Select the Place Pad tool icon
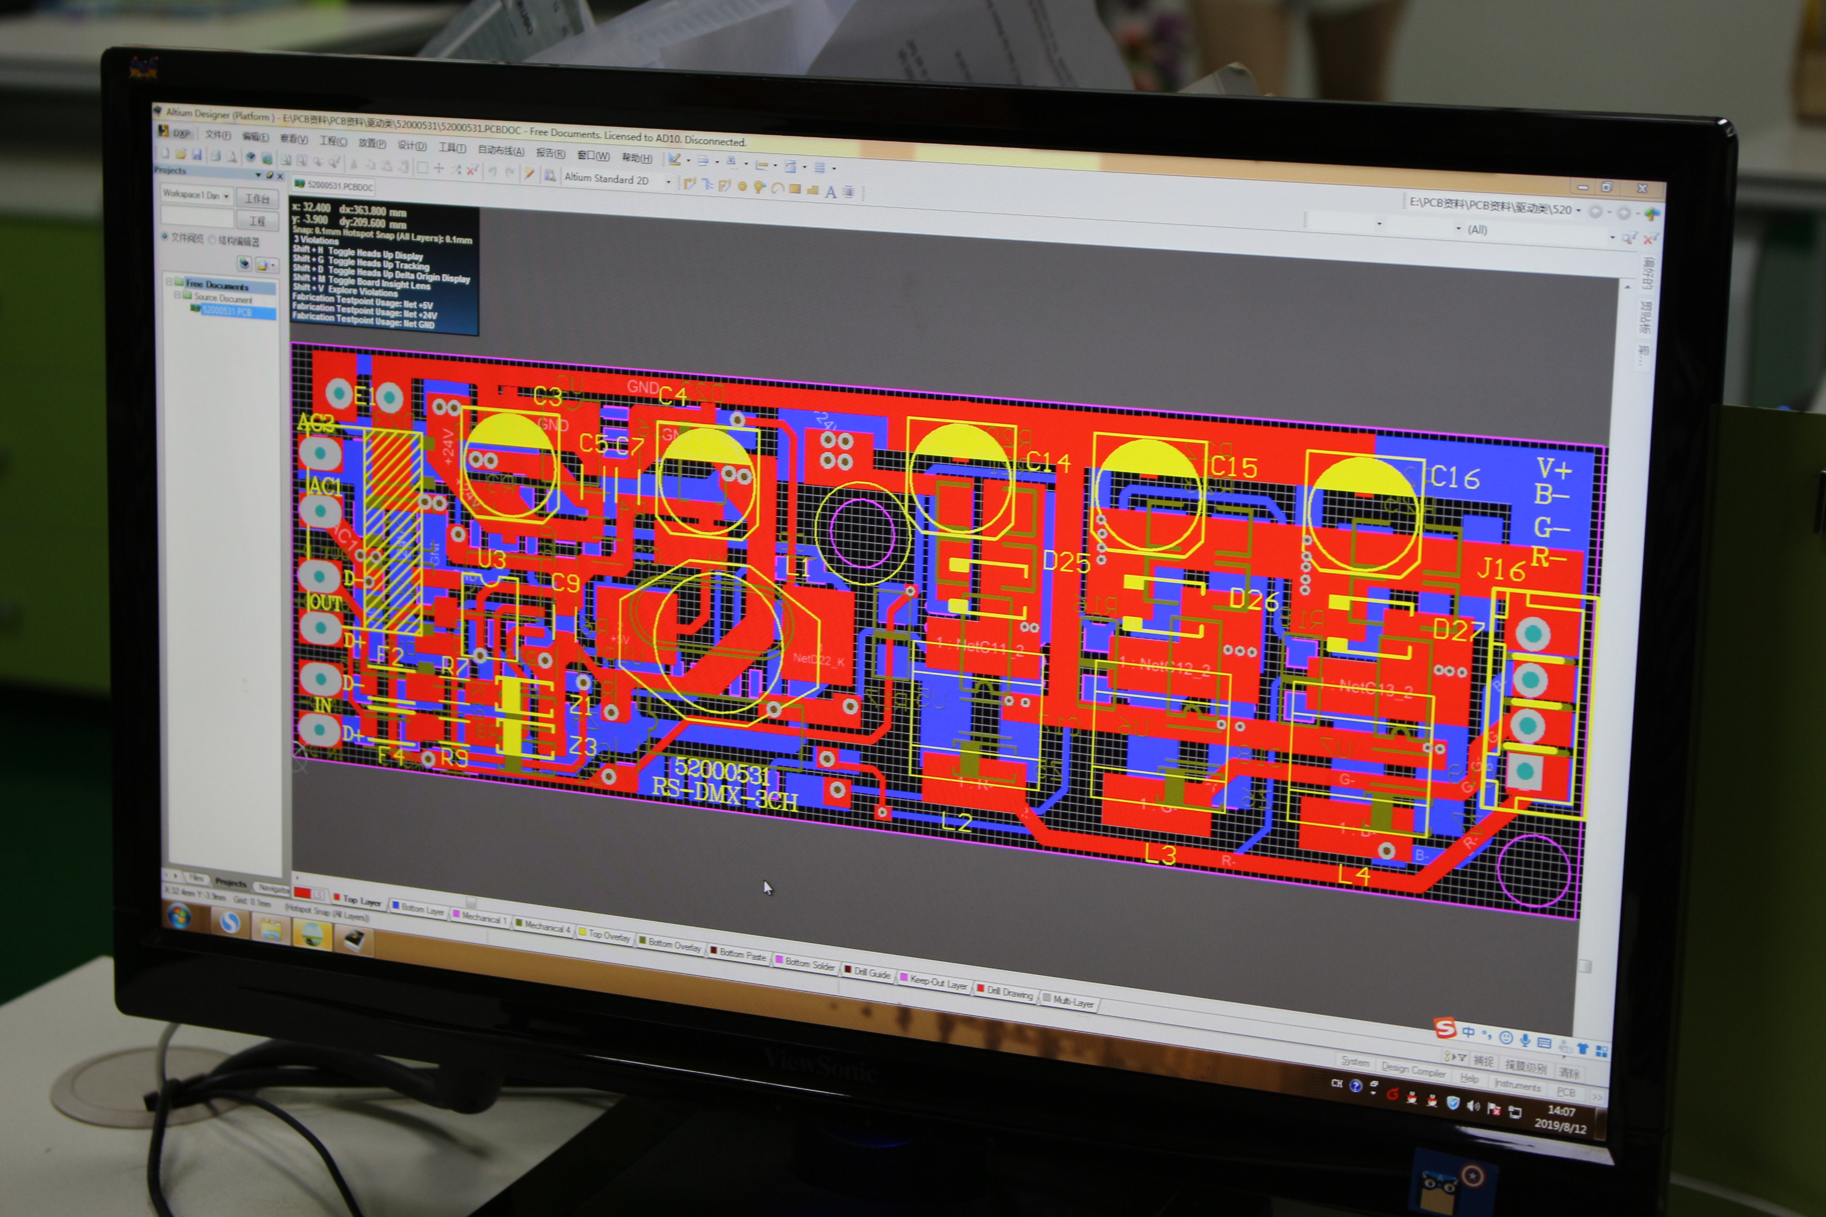 (743, 186)
